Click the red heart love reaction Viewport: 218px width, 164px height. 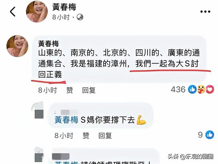pos(210,90)
